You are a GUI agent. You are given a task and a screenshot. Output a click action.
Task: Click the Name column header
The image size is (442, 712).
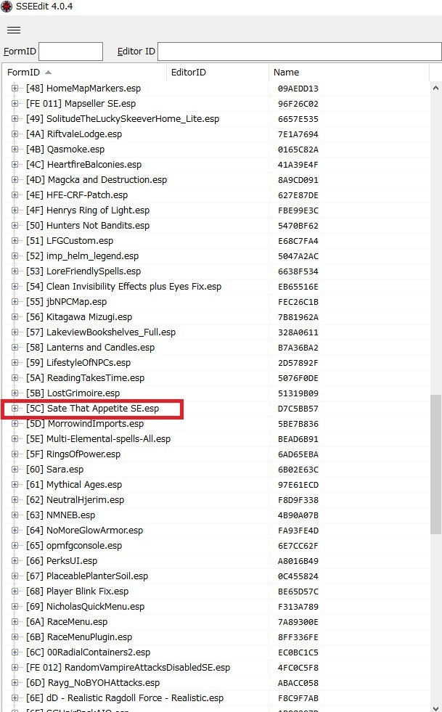[286, 73]
